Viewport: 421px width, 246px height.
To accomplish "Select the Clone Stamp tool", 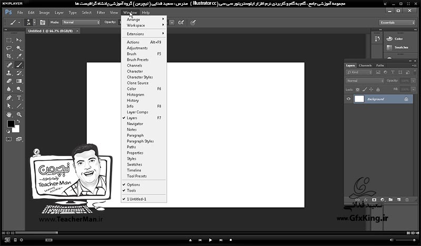I will pos(9,73).
